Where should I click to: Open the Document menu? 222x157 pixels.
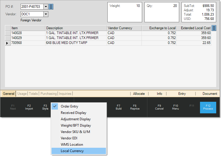pos(210,94)
